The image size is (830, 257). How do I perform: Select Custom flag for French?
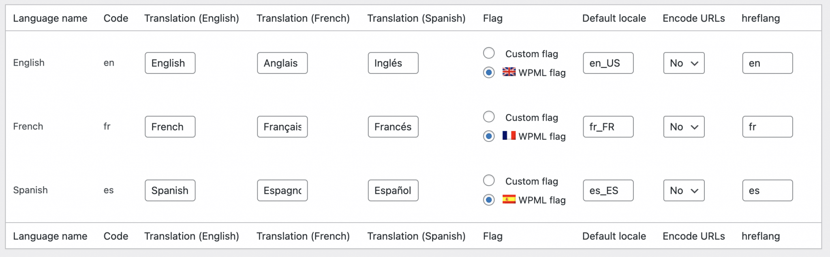point(489,117)
